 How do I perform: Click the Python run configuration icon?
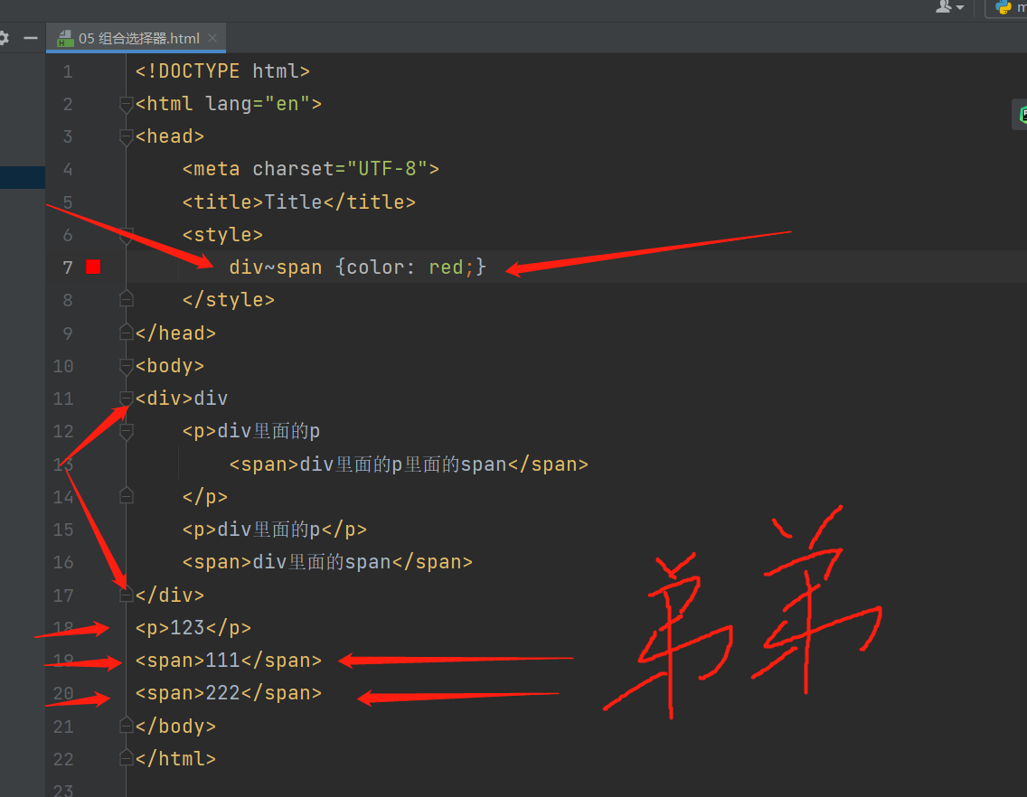click(x=1003, y=7)
